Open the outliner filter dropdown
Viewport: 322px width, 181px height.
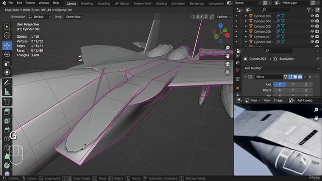[310, 10]
